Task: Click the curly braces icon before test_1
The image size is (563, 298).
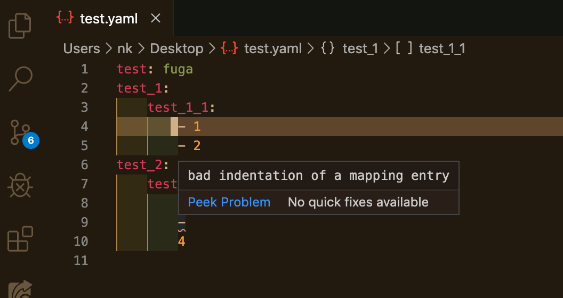Action: click(x=328, y=48)
